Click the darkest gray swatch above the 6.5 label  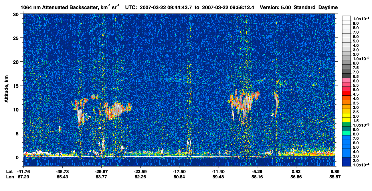click(347, 76)
